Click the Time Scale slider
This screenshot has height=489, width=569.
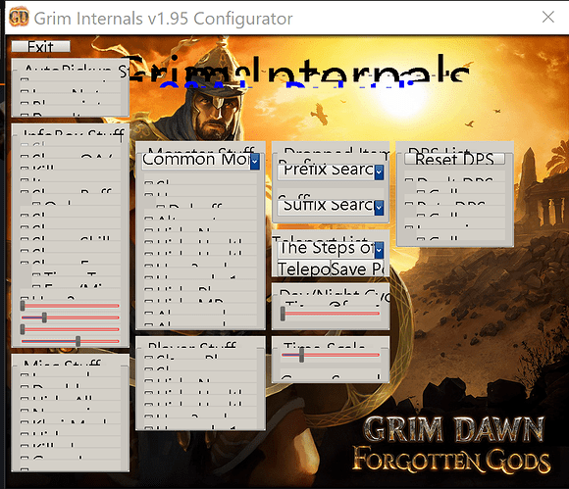pyautogui.click(x=331, y=356)
